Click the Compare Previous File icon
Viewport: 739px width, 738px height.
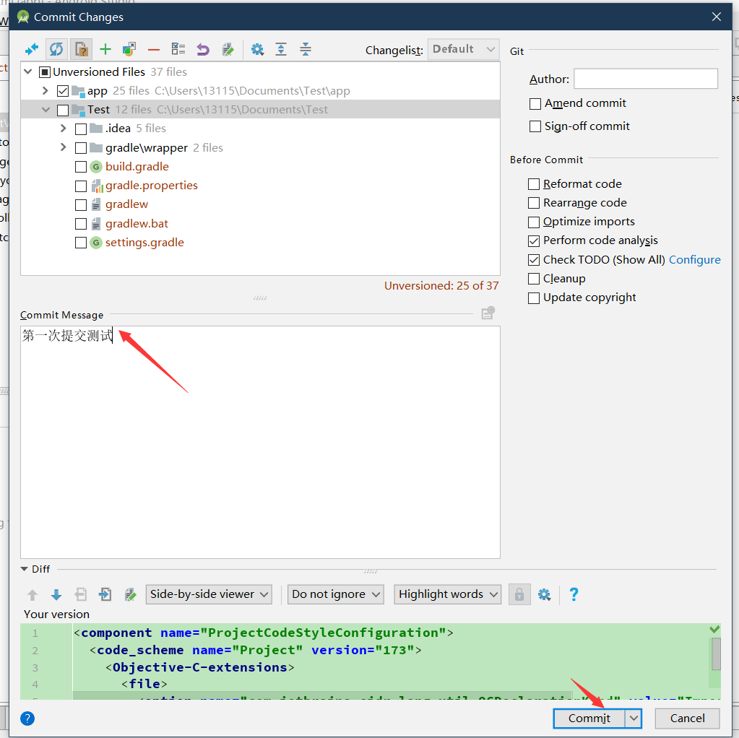coord(81,595)
